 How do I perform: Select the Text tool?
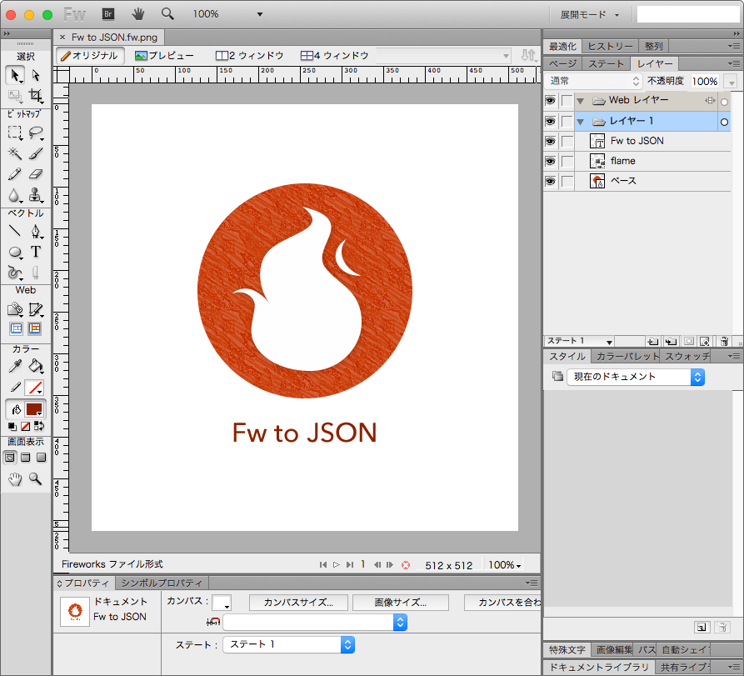36,252
